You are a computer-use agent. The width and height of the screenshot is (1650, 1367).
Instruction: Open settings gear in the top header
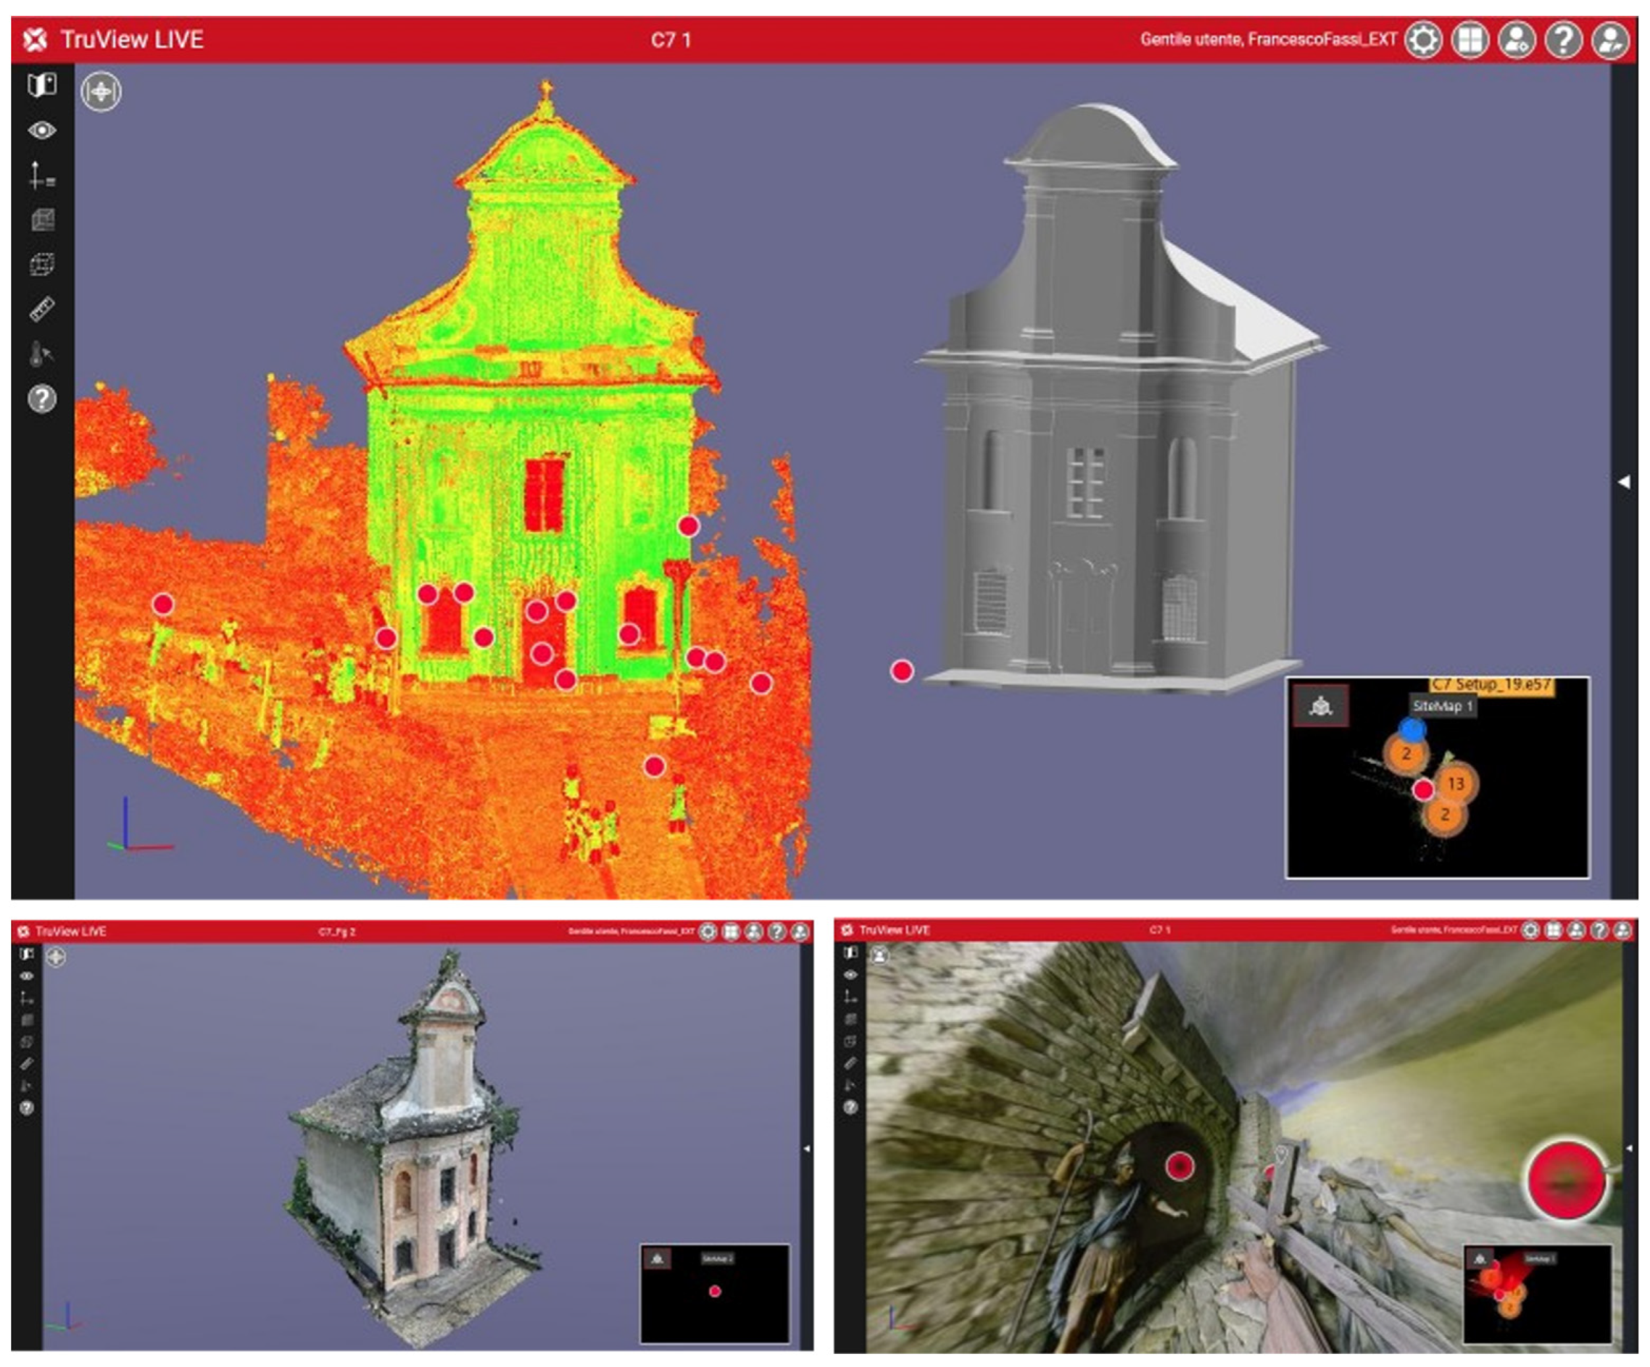[x=1423, y=40]
